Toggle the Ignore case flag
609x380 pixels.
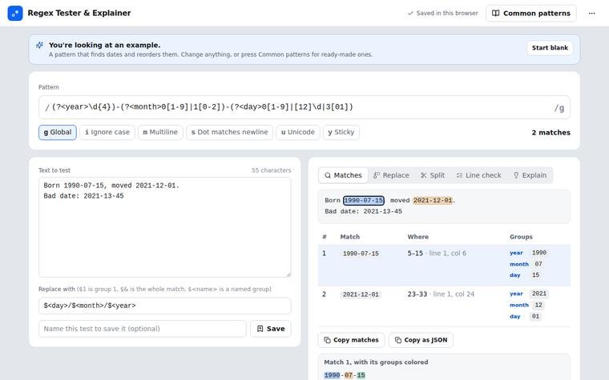click(107, 132)
